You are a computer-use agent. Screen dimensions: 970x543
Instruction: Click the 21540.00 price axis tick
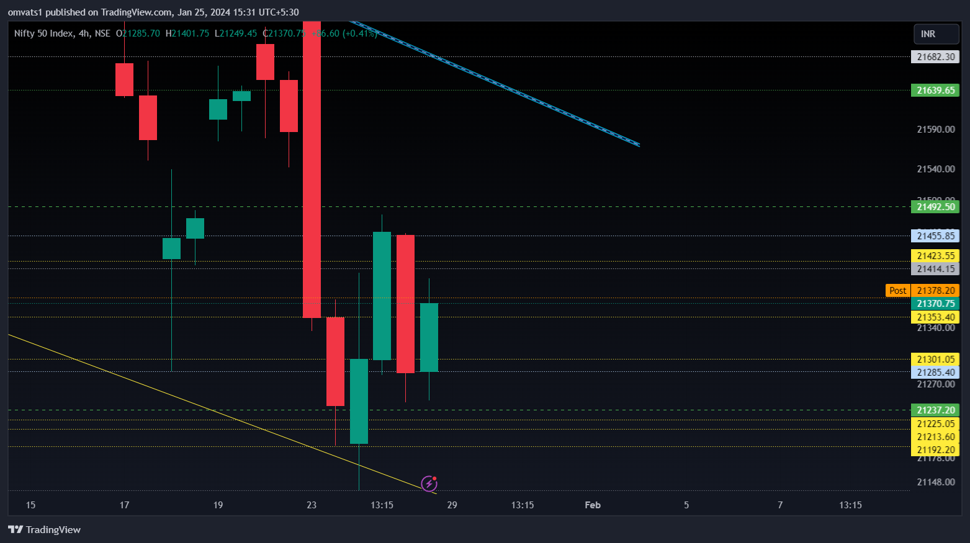935,169
